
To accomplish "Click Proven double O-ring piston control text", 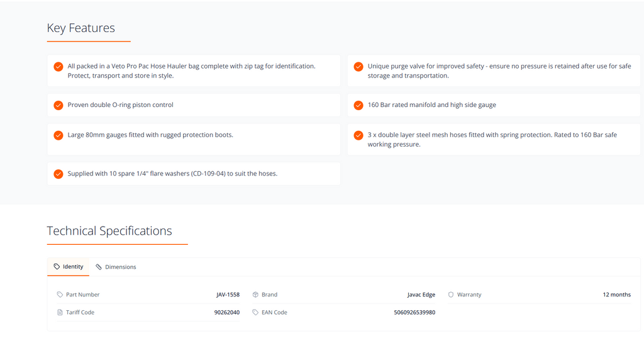I will [x=120, y=105].
